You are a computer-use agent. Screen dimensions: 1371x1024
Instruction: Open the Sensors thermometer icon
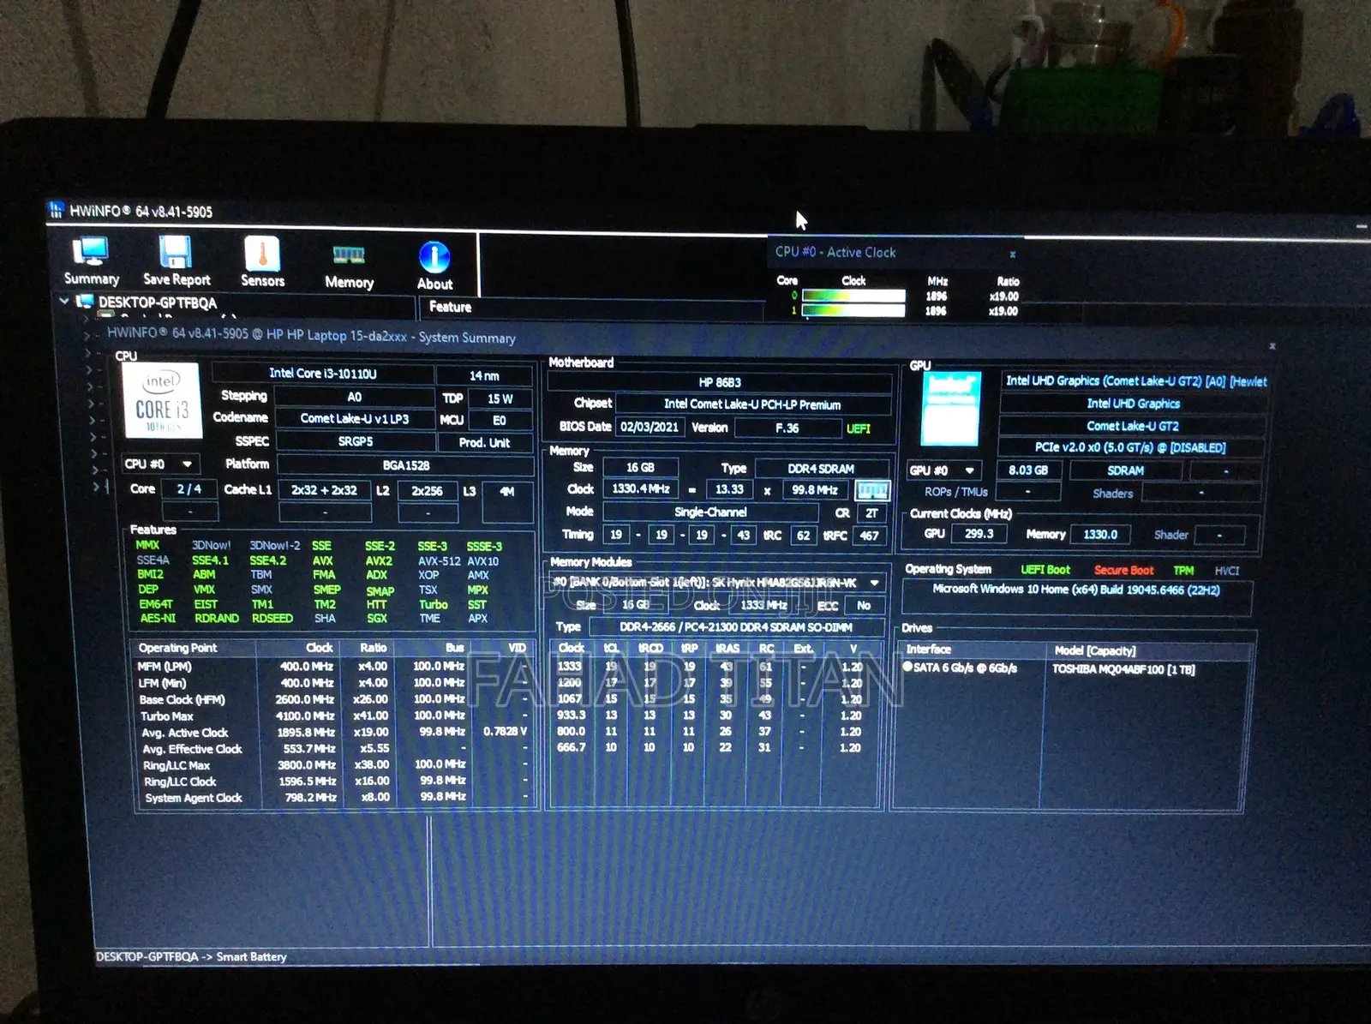(x=262, y=254)
